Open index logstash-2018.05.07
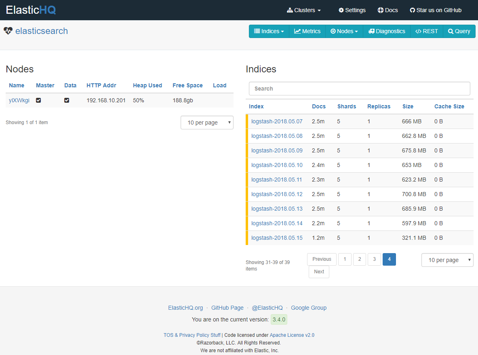 pyautogui.click(x=277, y=121)
